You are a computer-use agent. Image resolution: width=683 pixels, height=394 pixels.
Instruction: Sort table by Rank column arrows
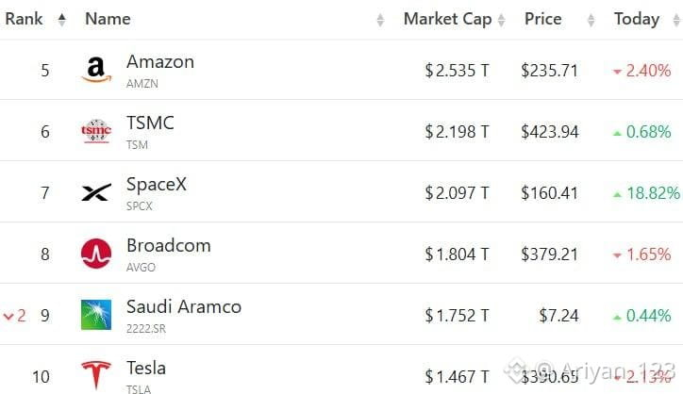[62, 19]
